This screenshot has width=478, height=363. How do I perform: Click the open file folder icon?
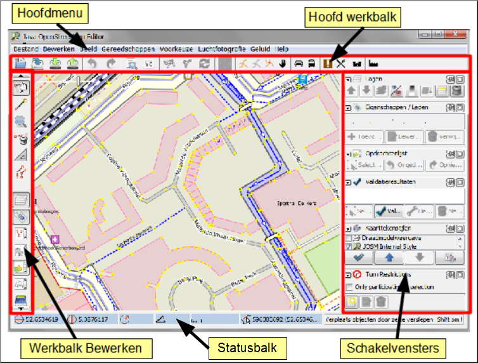[20, 63]
